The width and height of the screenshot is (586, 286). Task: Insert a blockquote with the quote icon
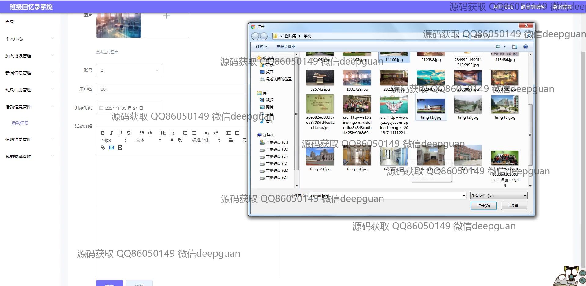(x=141, y=133)
